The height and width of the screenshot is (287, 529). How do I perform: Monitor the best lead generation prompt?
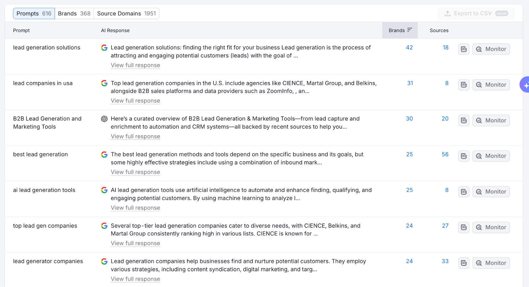(x=491, y=156)
